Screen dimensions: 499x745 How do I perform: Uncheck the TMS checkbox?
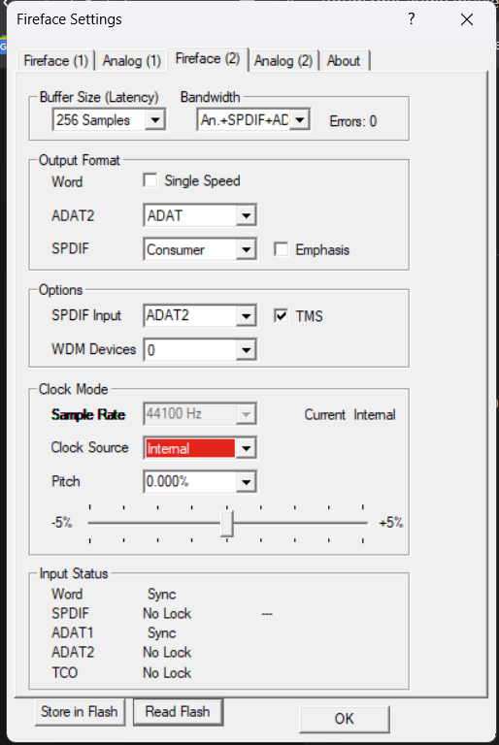(x=282, y=315)
